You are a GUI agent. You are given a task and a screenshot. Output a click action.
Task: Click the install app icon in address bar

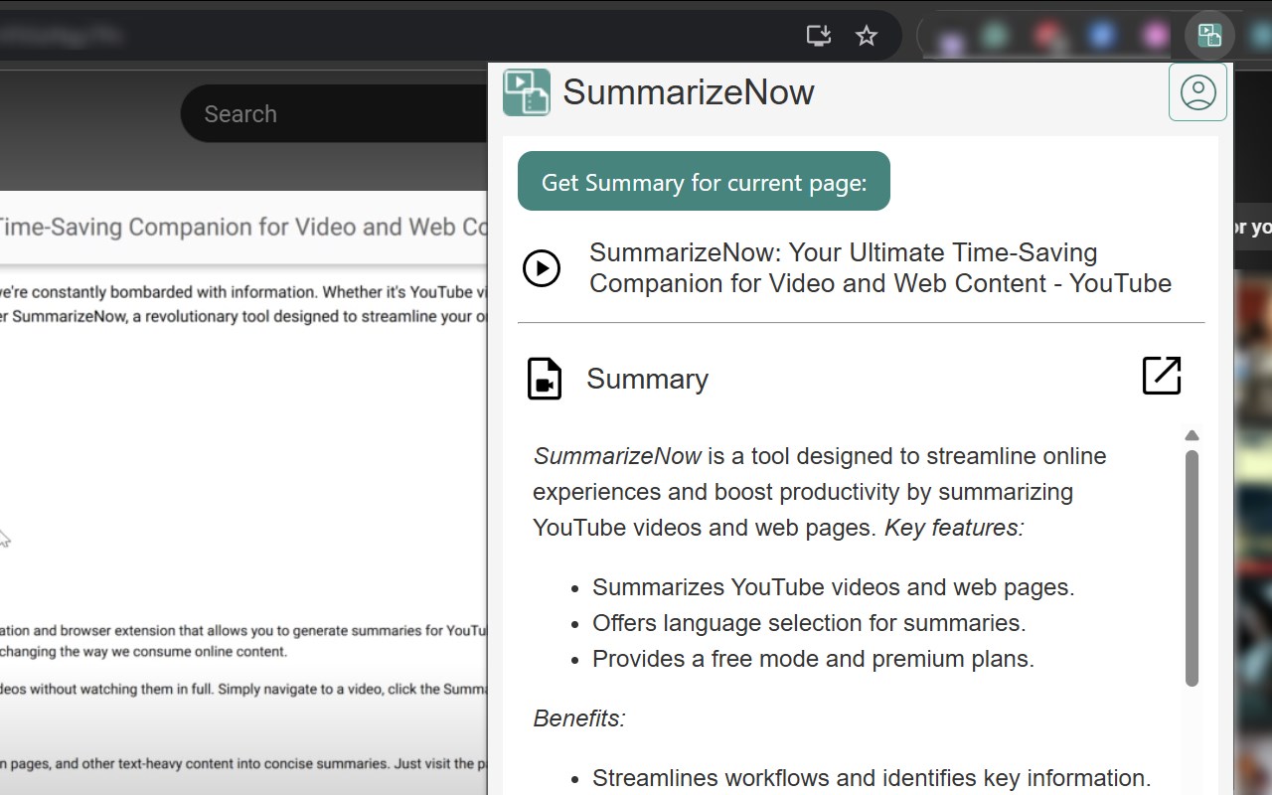[x=819, y=36]
